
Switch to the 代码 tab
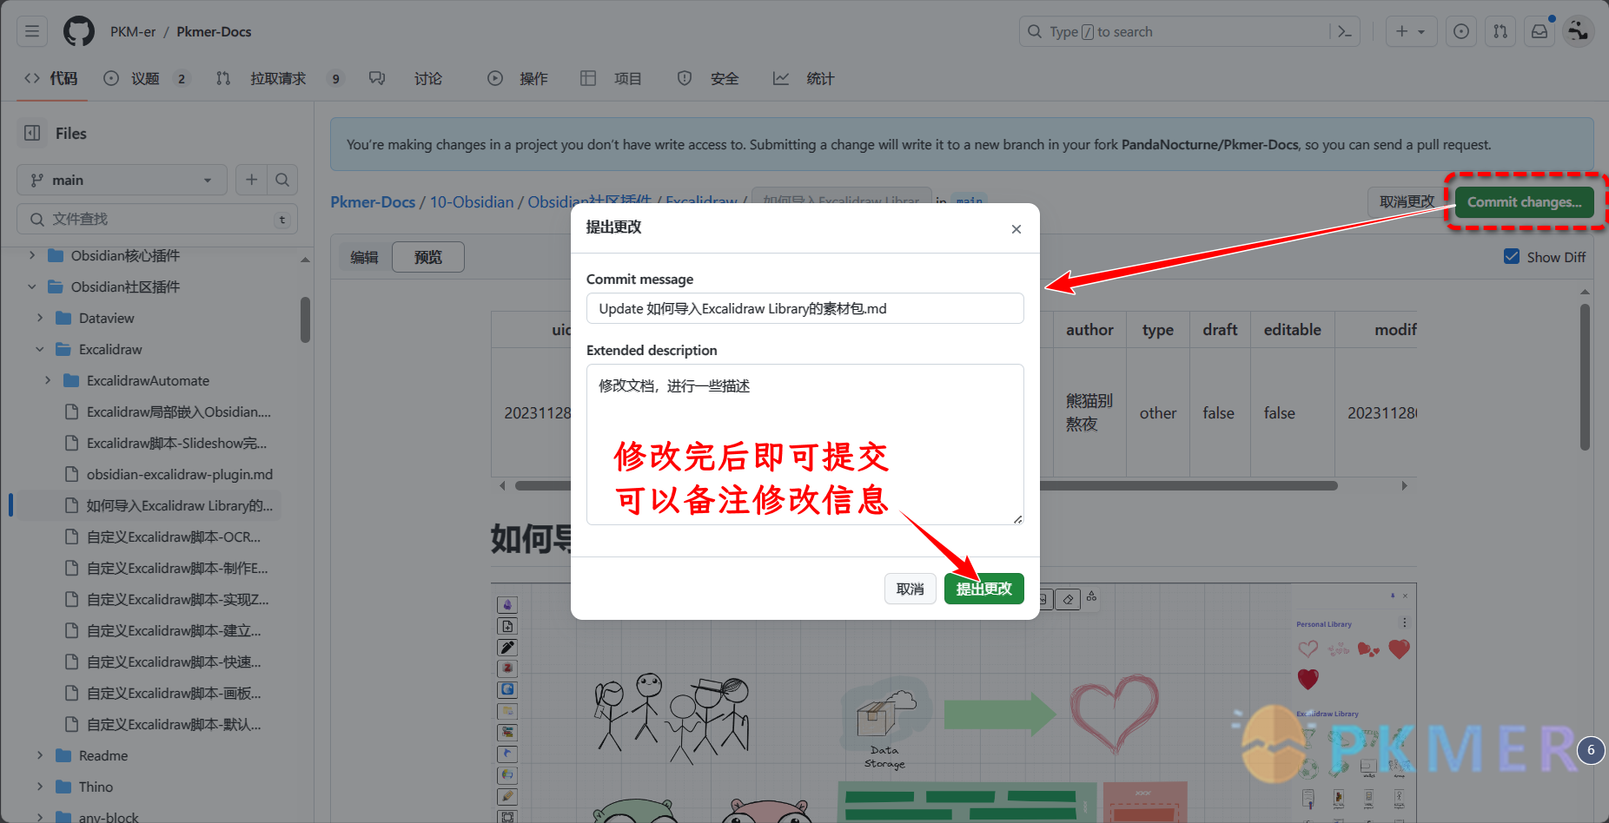51,78
